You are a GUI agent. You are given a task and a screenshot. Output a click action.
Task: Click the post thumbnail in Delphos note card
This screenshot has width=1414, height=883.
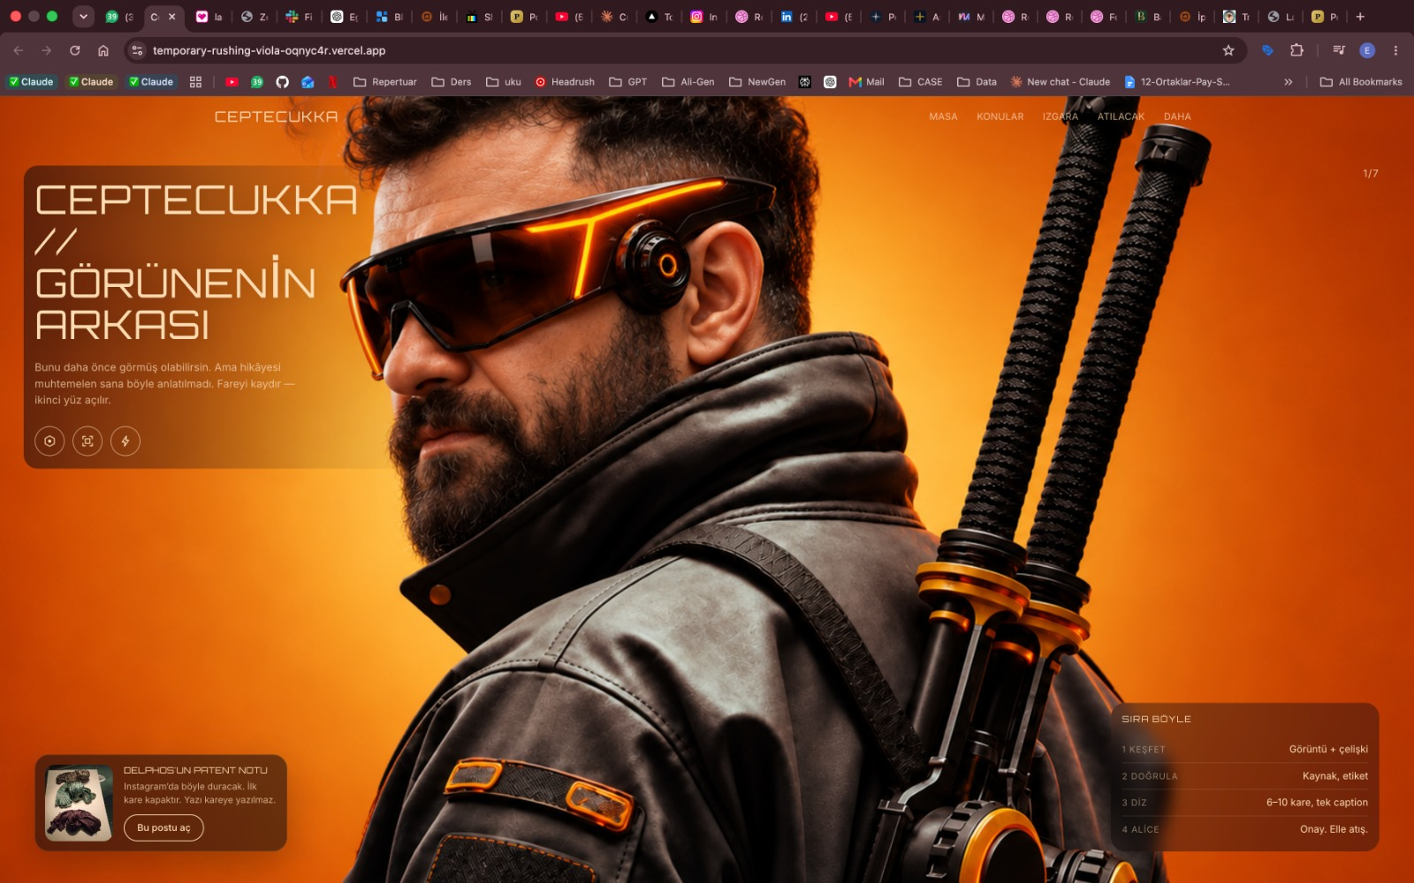pyautogui.click(x=79, y=803)
